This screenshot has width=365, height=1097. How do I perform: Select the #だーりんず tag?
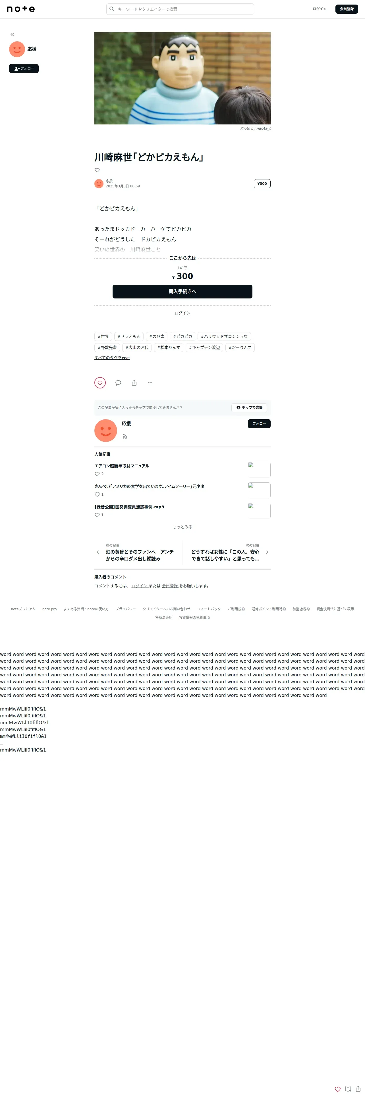240,347
